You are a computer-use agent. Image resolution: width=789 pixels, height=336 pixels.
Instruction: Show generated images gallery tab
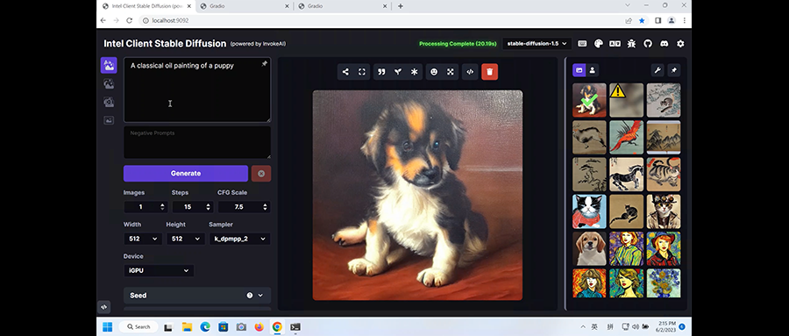click(579, 70)
